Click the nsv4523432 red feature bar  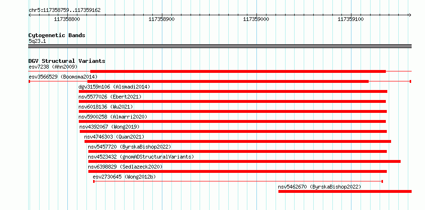click(244, 161)
